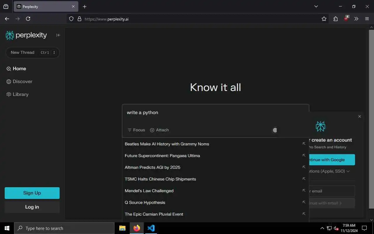Click the page vertical scrollbar
This screenshot has width=374, height=234.
tap(371, 119)
